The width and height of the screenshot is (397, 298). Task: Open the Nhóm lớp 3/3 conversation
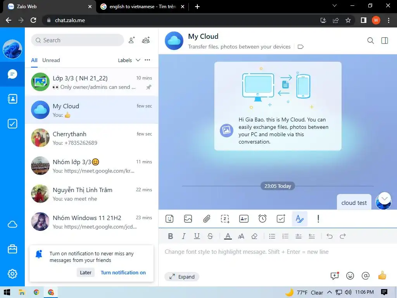[91, 165]
